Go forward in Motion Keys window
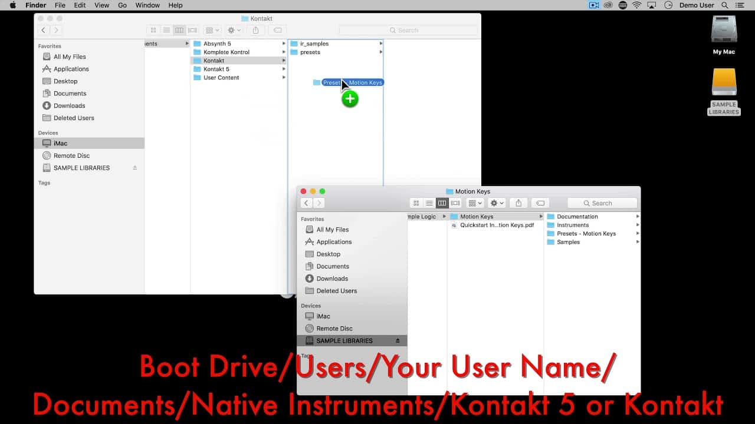This screenshot has width=755, height=424. [319, 203]
